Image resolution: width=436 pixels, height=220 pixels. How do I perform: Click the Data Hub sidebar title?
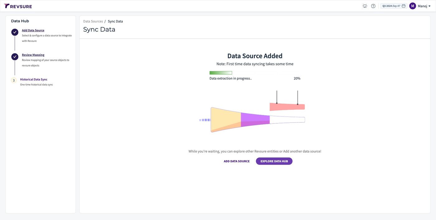20,21
